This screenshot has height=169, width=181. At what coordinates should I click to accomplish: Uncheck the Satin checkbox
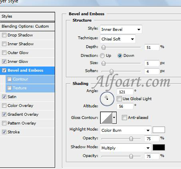click(x=4, y=97)
